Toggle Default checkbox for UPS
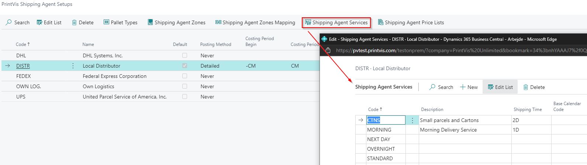This screenshot has height=165, width=587. 184,97
